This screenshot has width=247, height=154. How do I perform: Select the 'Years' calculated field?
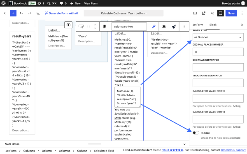[88, 38]
